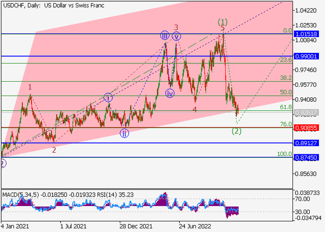Select the circled blue wave ii marker

click(x=124, y=133)
